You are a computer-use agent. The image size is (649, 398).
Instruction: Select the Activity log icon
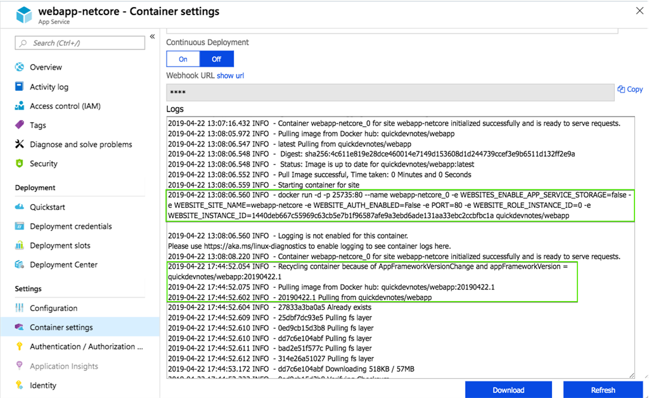coord(20,86)
